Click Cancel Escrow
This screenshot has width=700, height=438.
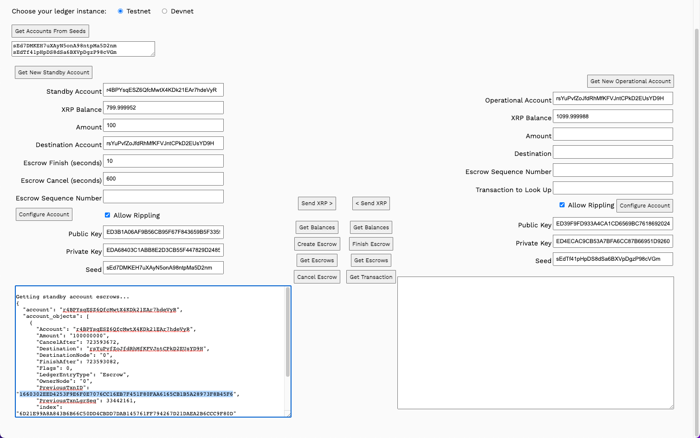(x=317, y=277)
